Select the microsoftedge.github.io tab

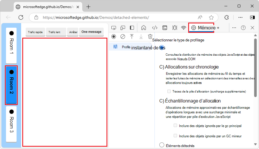pyautogui.click(x=48, y=7)
